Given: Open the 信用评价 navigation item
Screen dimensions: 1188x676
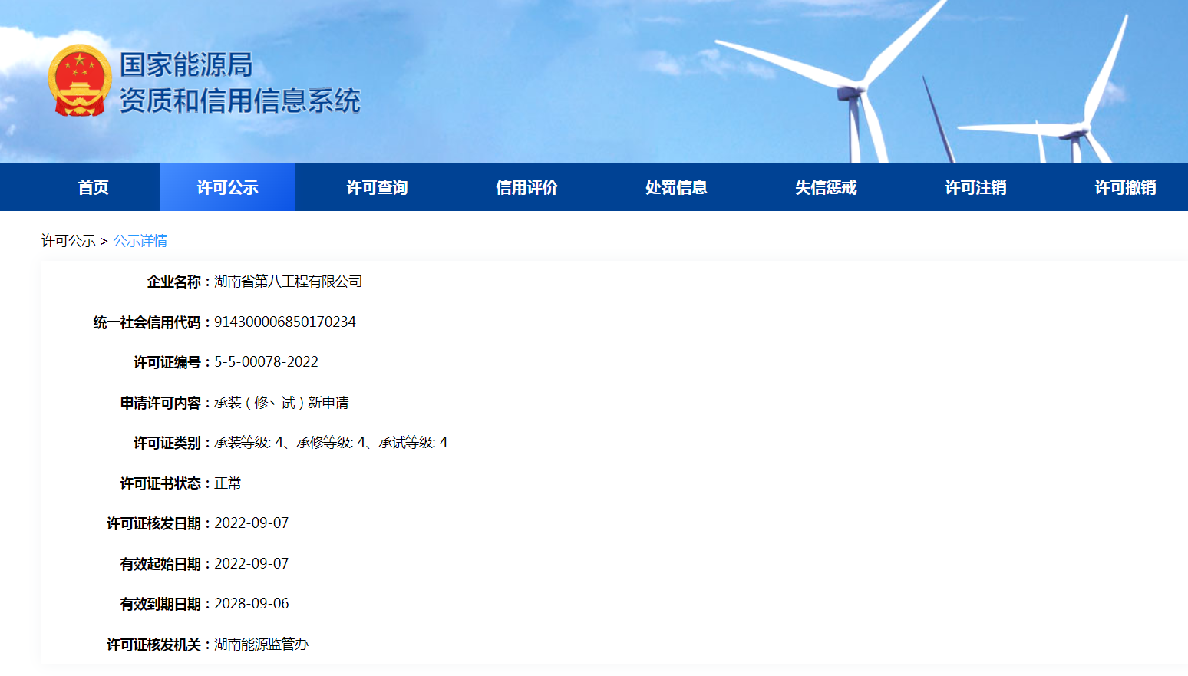Looking at the screenshot, I should (x=526, y=187).
